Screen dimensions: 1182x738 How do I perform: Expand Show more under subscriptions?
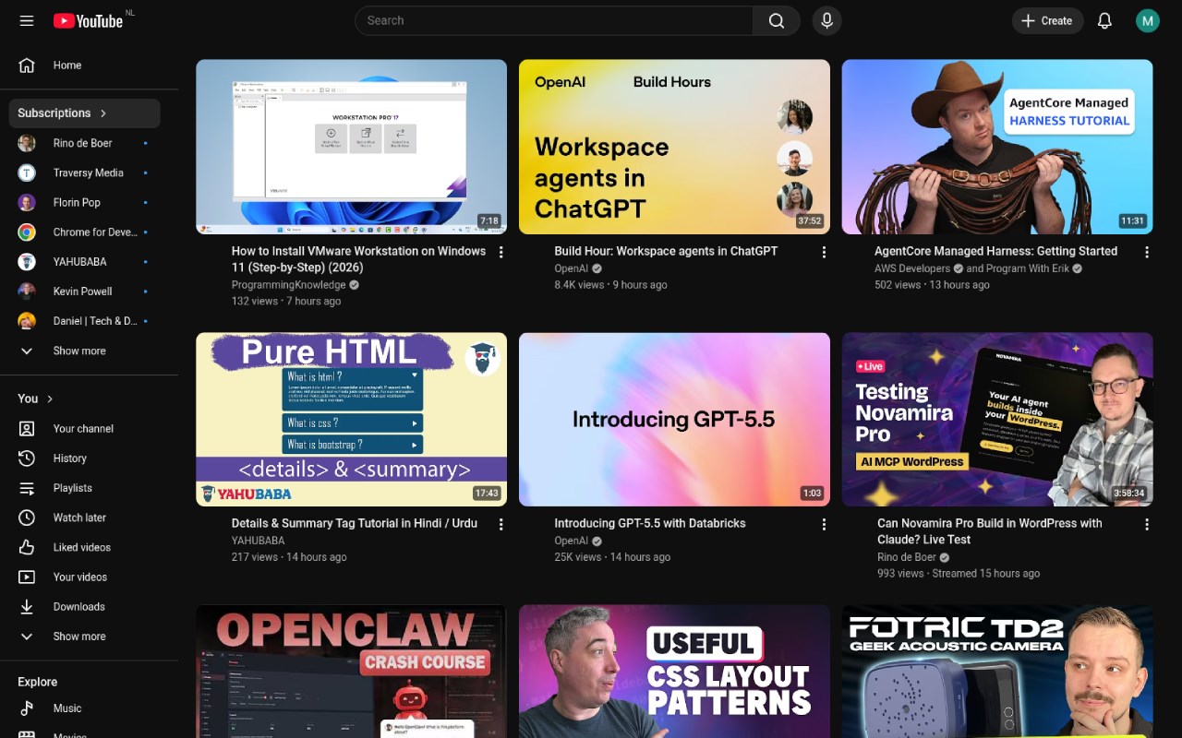[x=84, y=351]
